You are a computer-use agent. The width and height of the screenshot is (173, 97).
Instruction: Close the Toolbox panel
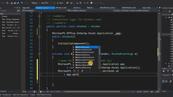tap(19, 8)
